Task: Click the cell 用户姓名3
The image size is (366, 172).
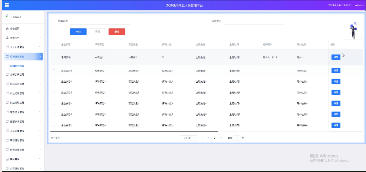Action: point(302,93)
